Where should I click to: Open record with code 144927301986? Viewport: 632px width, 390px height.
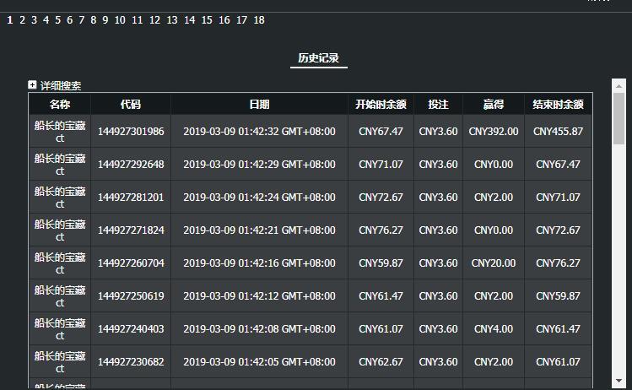(131, 132)
